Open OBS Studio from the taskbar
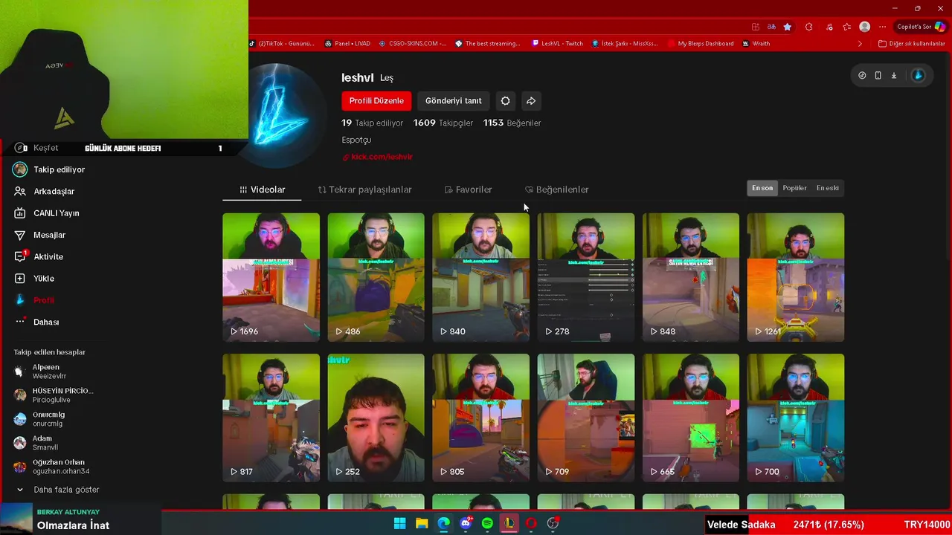The width and height of the screenshot is (952, 535). 553,523
